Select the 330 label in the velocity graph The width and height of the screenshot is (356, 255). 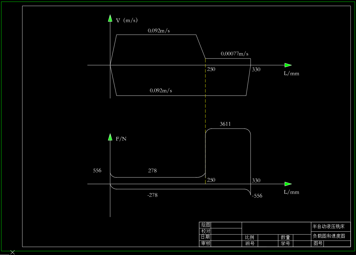[256, 69]
